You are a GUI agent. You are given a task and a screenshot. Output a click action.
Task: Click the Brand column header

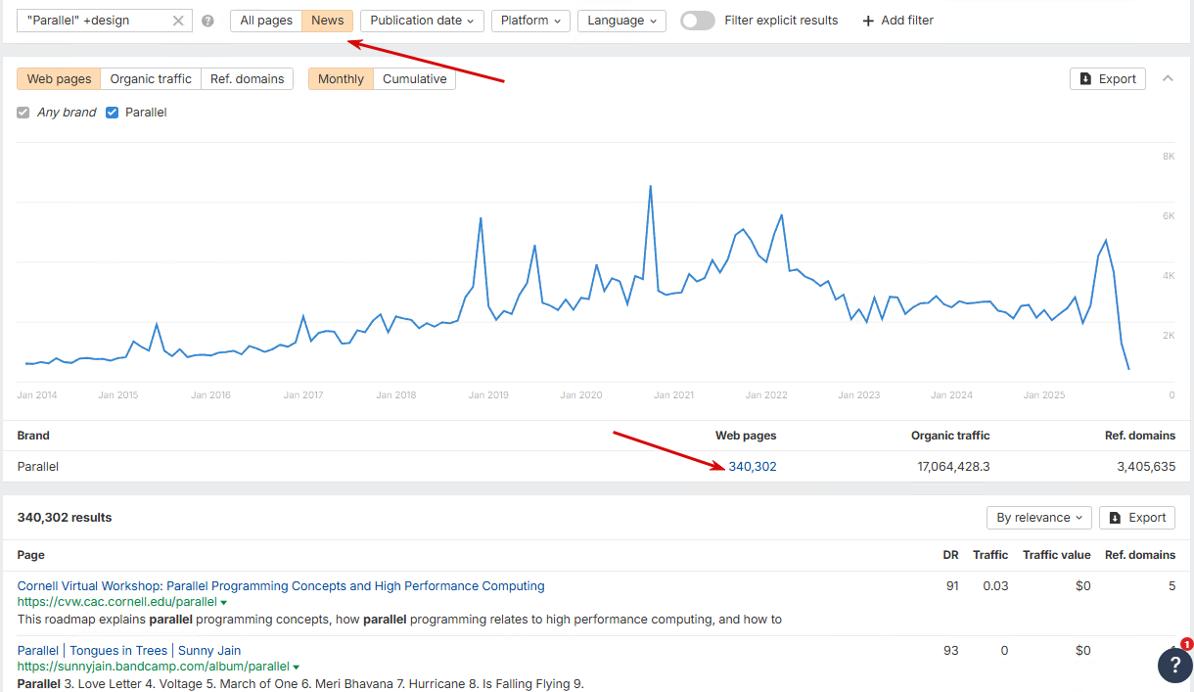(33, 436)
